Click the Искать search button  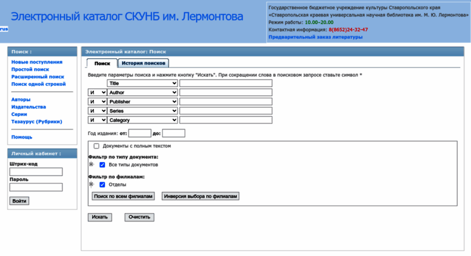coord(100,217)
